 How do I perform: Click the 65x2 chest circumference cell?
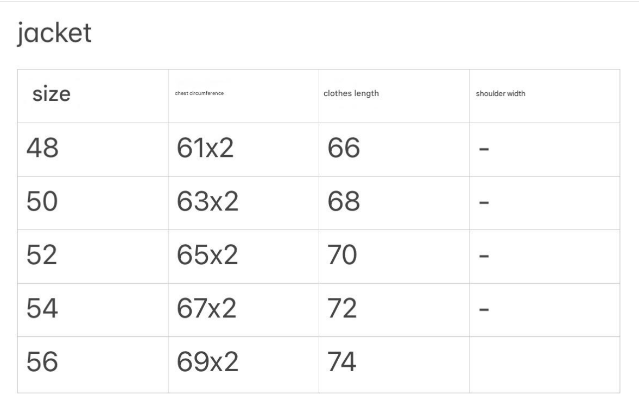[x=207, y=256]
